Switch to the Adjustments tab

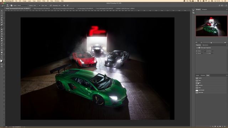click(x=205, y=45)
